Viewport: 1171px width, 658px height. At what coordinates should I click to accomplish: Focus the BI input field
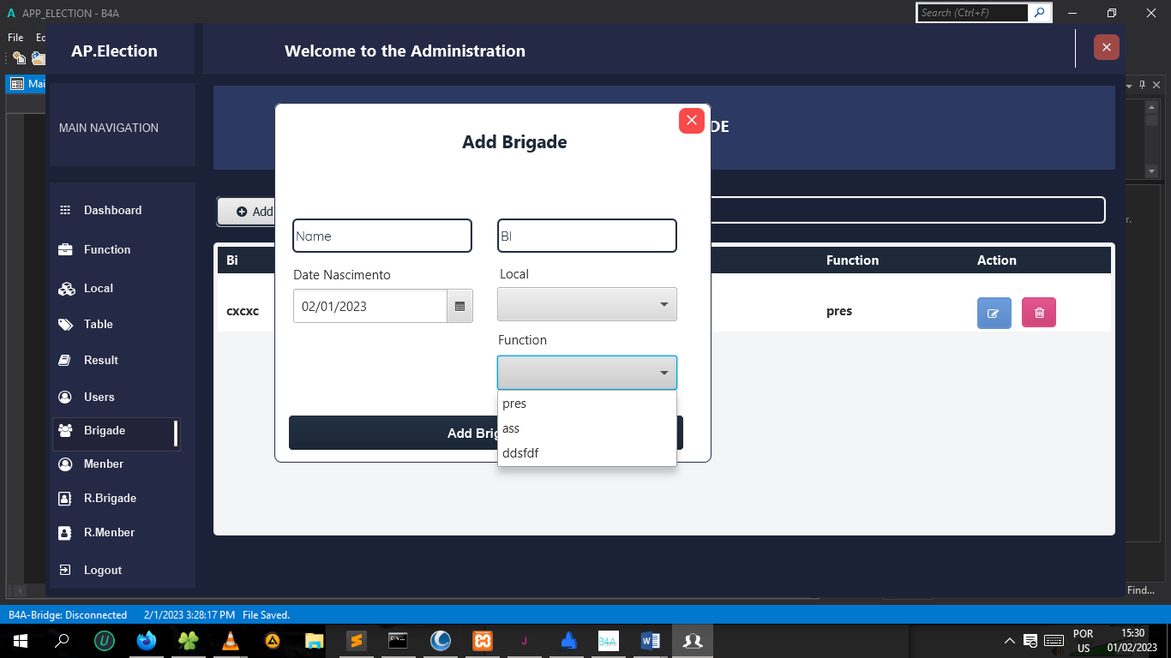click(587, 236)
